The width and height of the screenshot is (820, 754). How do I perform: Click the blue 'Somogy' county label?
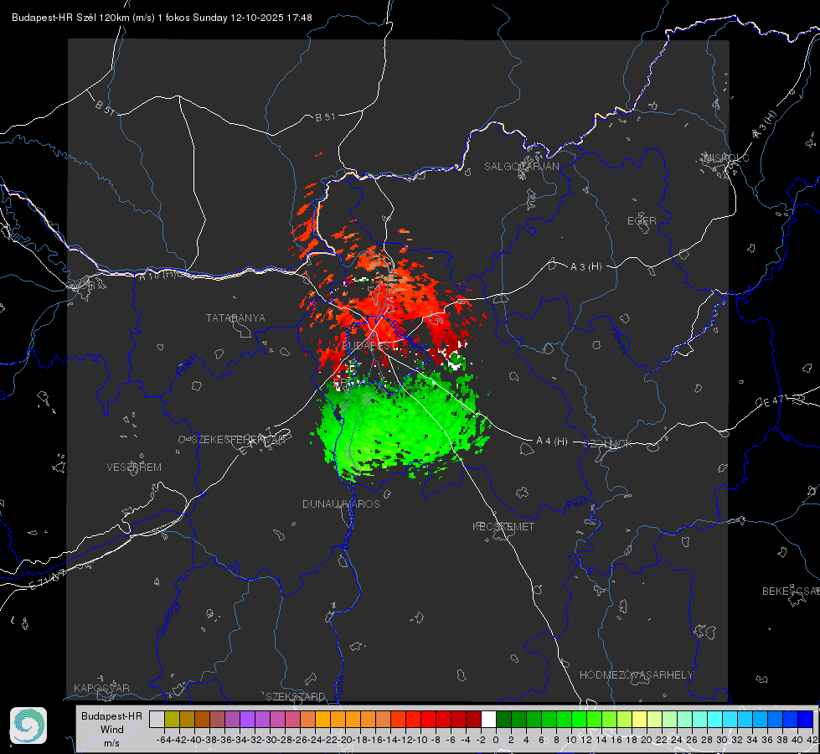[x=168, y=619]
